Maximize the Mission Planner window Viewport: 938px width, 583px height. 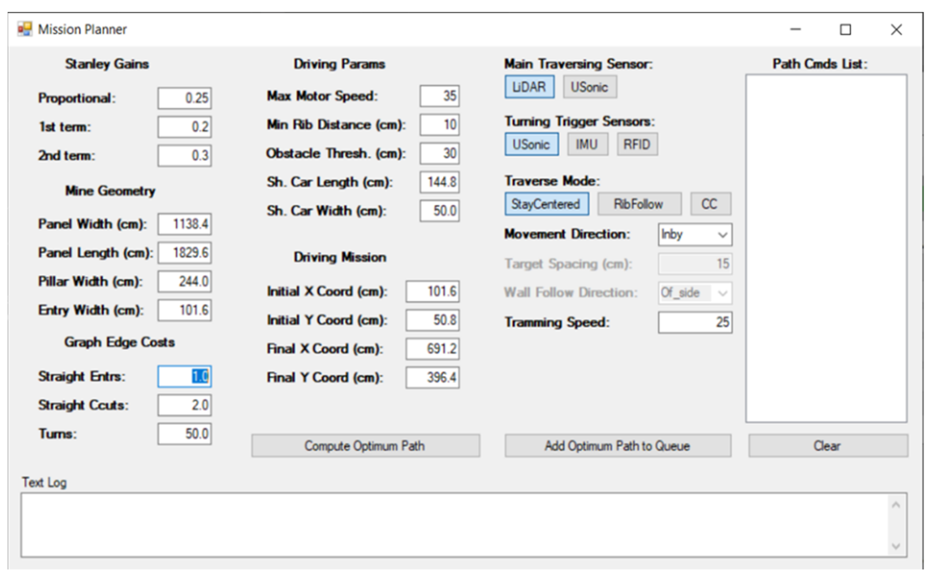pos(845,30)
